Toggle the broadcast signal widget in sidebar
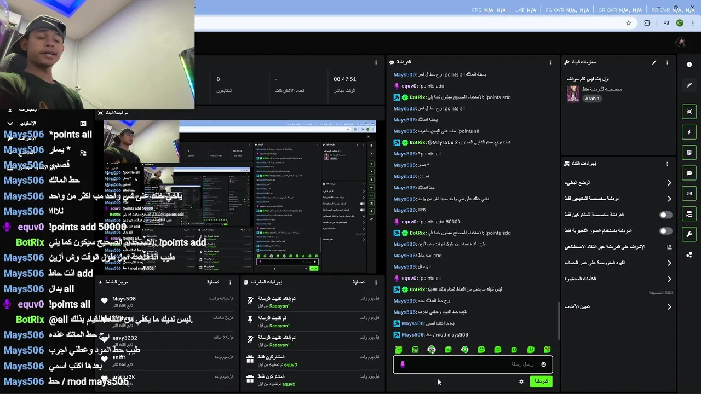This screenshot has height=394, width=701. point(689,193)
